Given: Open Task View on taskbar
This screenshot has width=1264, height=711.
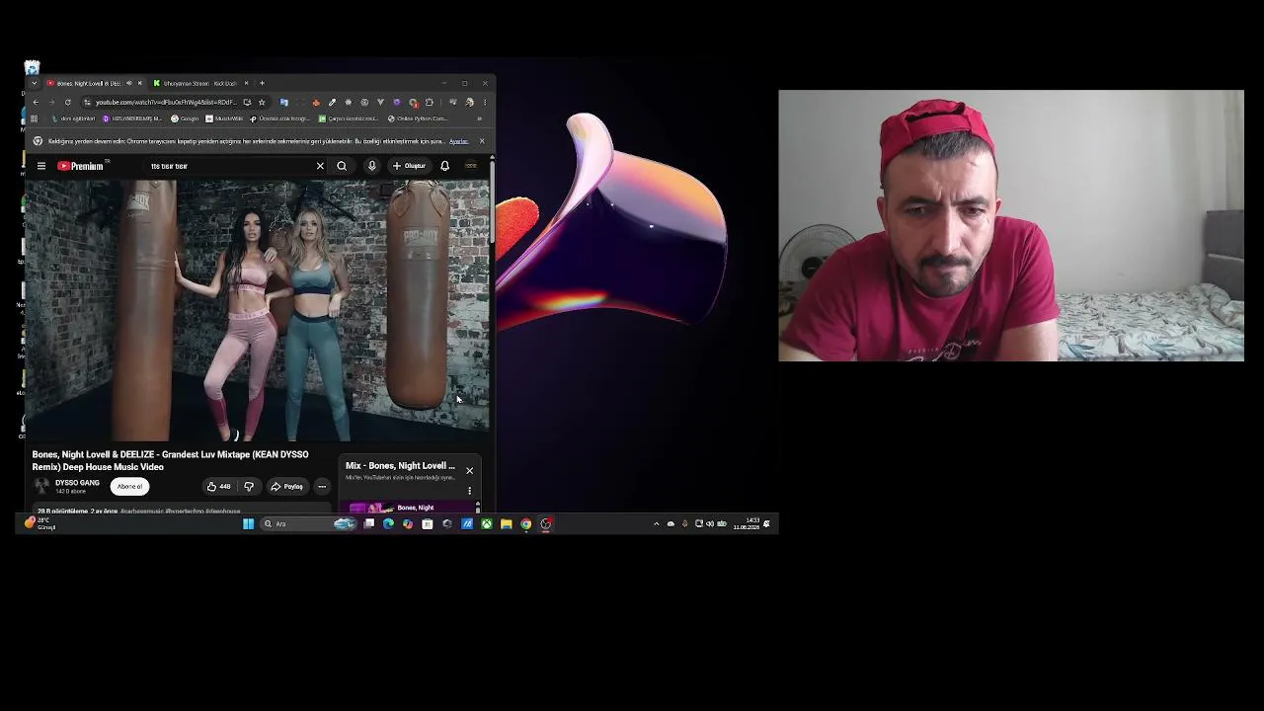Looking at the screenshot, I should [369, 523].
